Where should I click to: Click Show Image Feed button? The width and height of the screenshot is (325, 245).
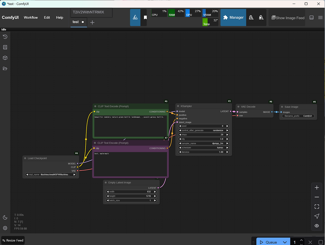pyautogui.click(x=288, y=18)
